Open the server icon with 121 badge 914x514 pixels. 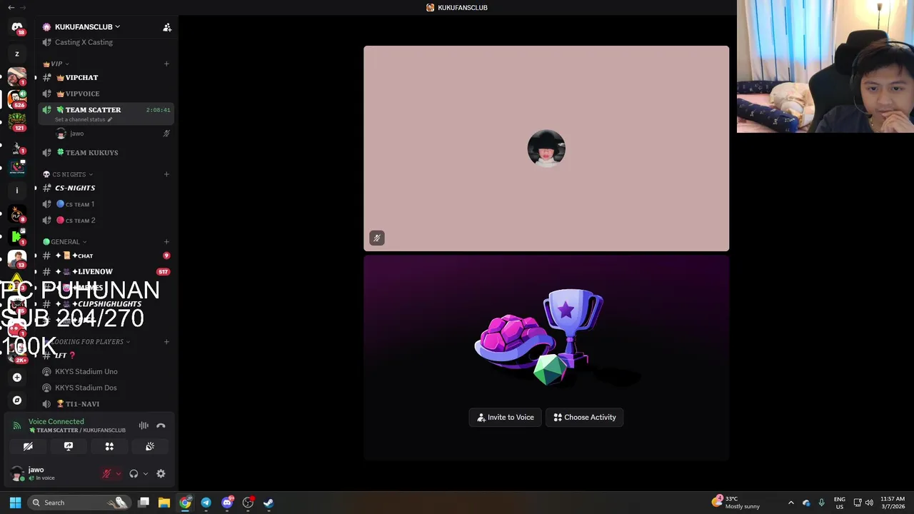coord(17,121)
